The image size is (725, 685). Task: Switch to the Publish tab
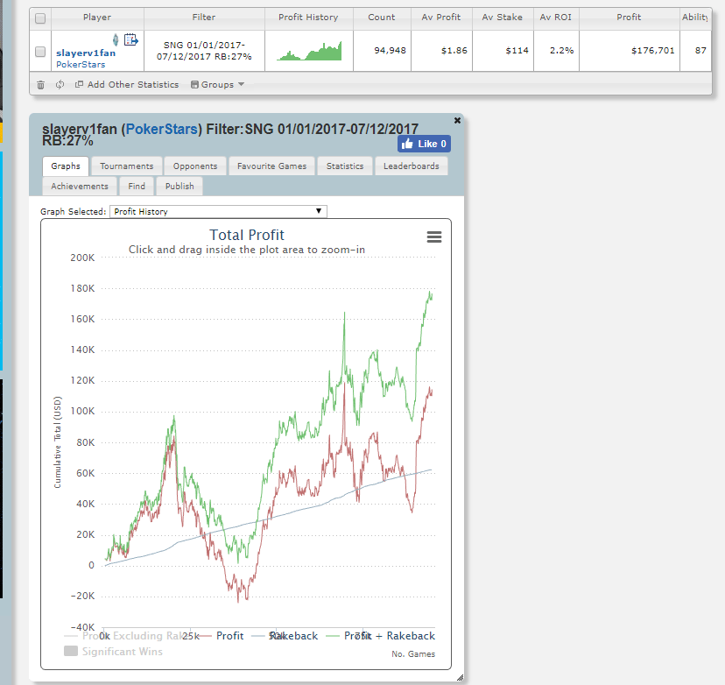(179, 186)
